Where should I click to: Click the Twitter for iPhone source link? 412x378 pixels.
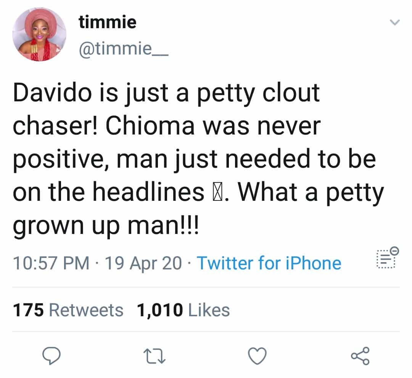coord(269,263)
